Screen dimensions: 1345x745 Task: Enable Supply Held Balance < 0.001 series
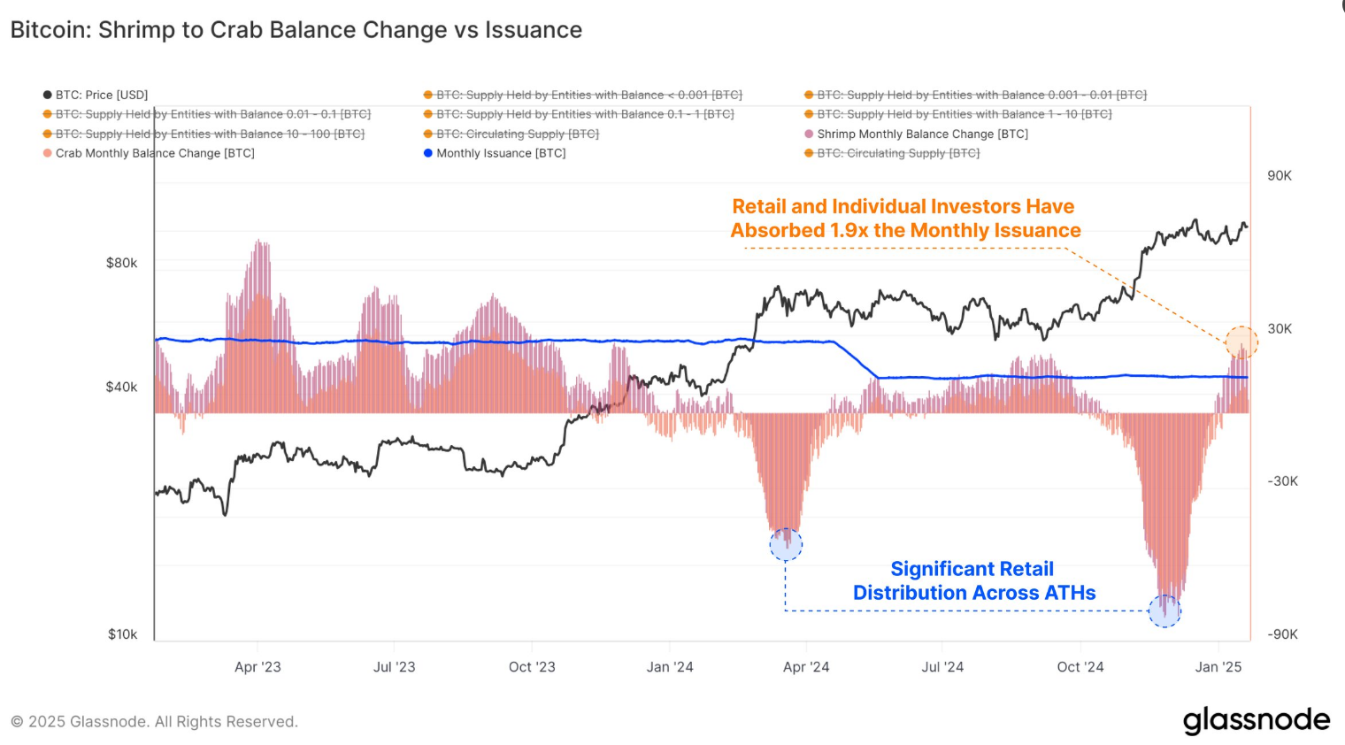pyautogui.click(x=583, y=95)
